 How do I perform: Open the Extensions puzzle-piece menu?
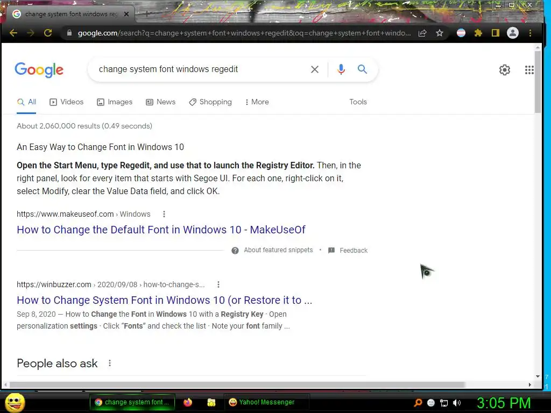(478, 33)
